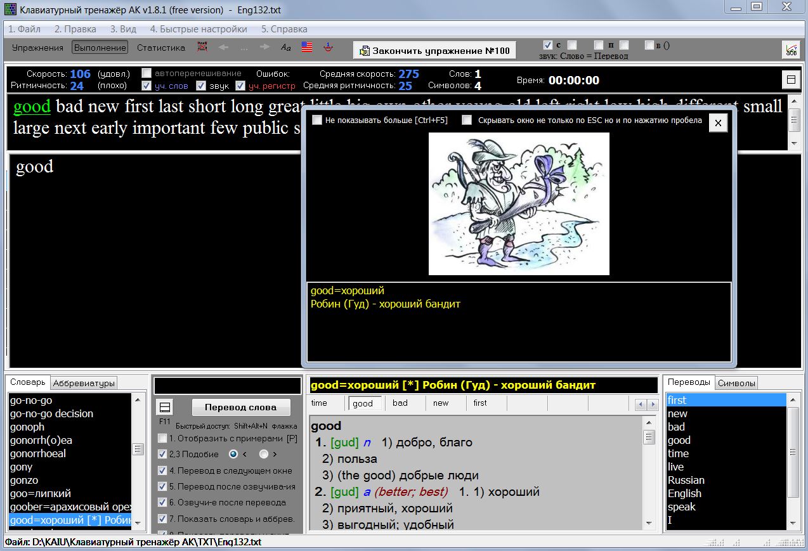808x551 pixels.
Task: Toggle 5. Перевод после озвучива-ия
Action: point(163,486)
